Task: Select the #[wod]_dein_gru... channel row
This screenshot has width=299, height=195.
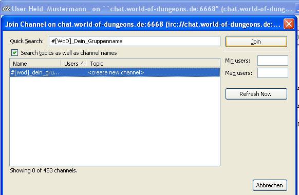Action: [115, 72]
